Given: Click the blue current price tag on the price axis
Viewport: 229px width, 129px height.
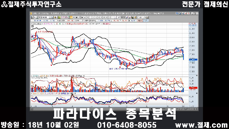Looking at the screenshot, I should pos(193,59).
